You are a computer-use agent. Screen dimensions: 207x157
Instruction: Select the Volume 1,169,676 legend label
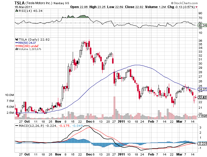[30, 49]
